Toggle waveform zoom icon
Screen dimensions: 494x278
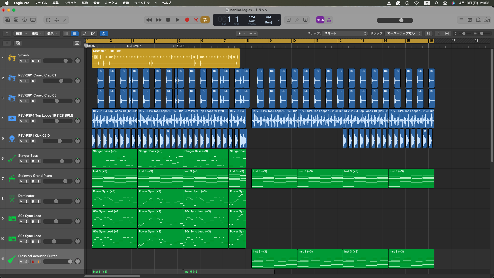[x=428, y=33]
